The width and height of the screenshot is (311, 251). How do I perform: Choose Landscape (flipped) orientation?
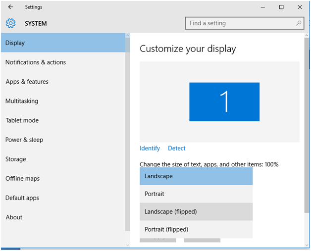(196, 211)
